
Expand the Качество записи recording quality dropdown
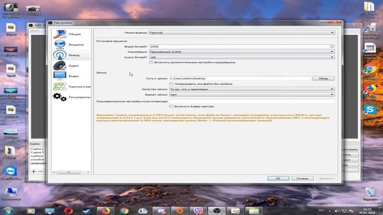[x=252, y=89]
